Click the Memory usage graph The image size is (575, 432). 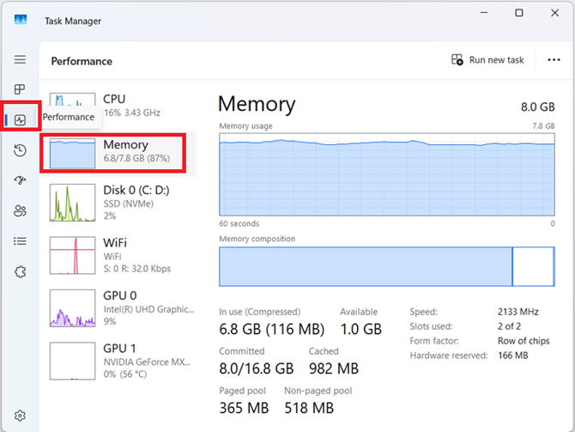(x=386, y=174)
